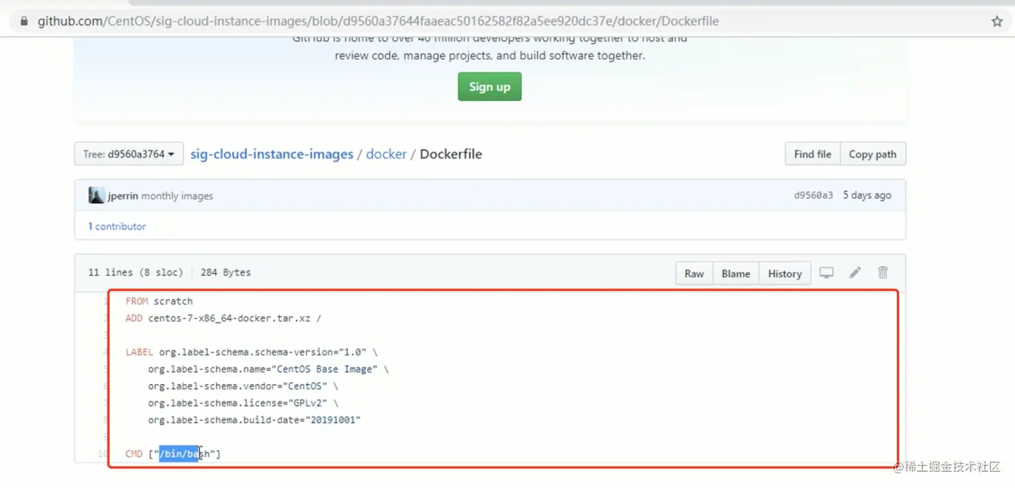Open monthly images commit message
Screen dimensions: 1015x488
tap(177, 196)
